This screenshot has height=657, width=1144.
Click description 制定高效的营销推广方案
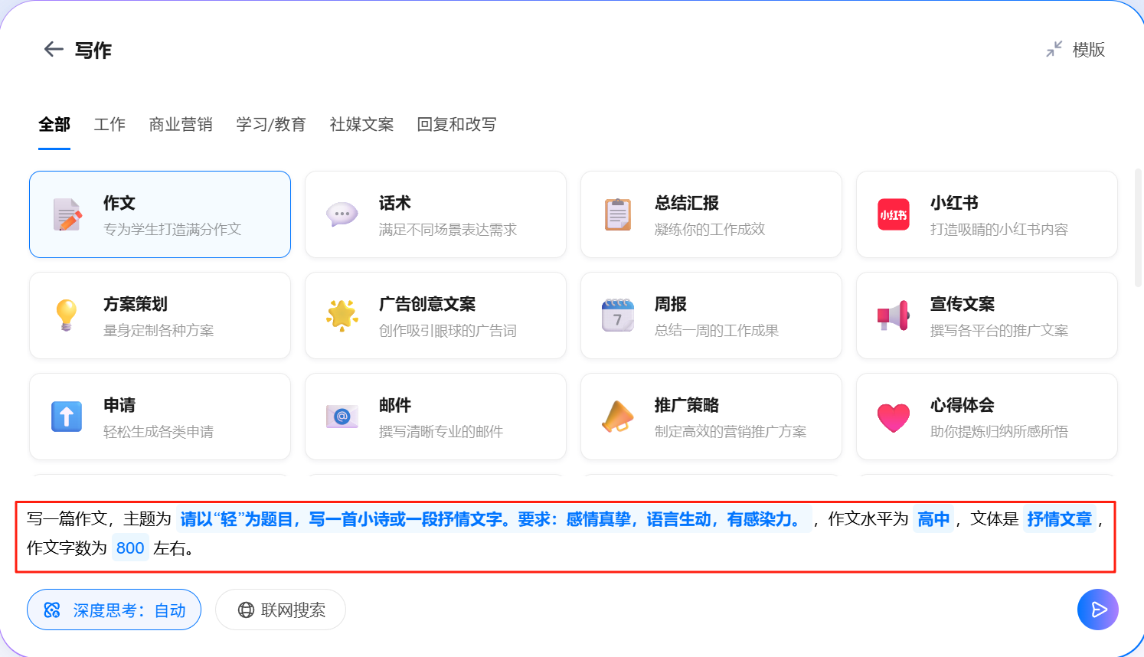731,431
